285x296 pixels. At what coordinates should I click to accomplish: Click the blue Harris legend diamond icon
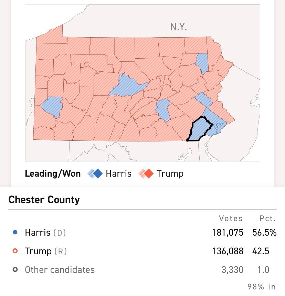point(95,174)
